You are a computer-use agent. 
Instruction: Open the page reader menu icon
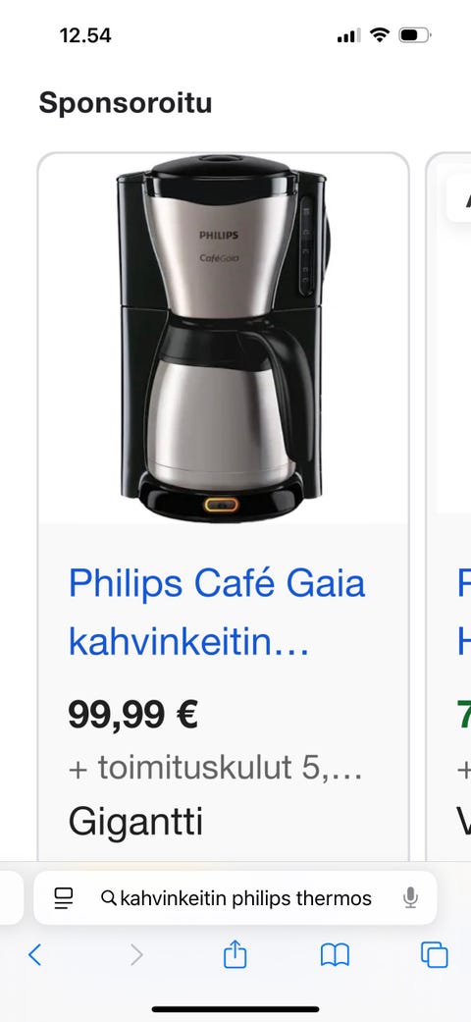click(x=64, y=898)
